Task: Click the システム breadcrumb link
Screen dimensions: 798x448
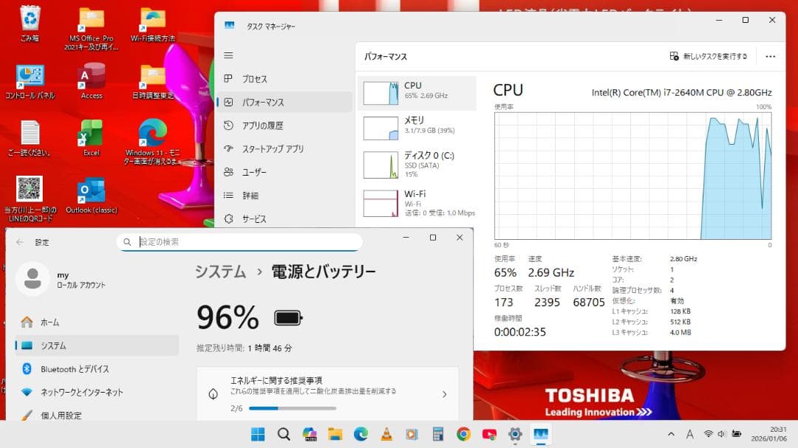Action: 220,272
